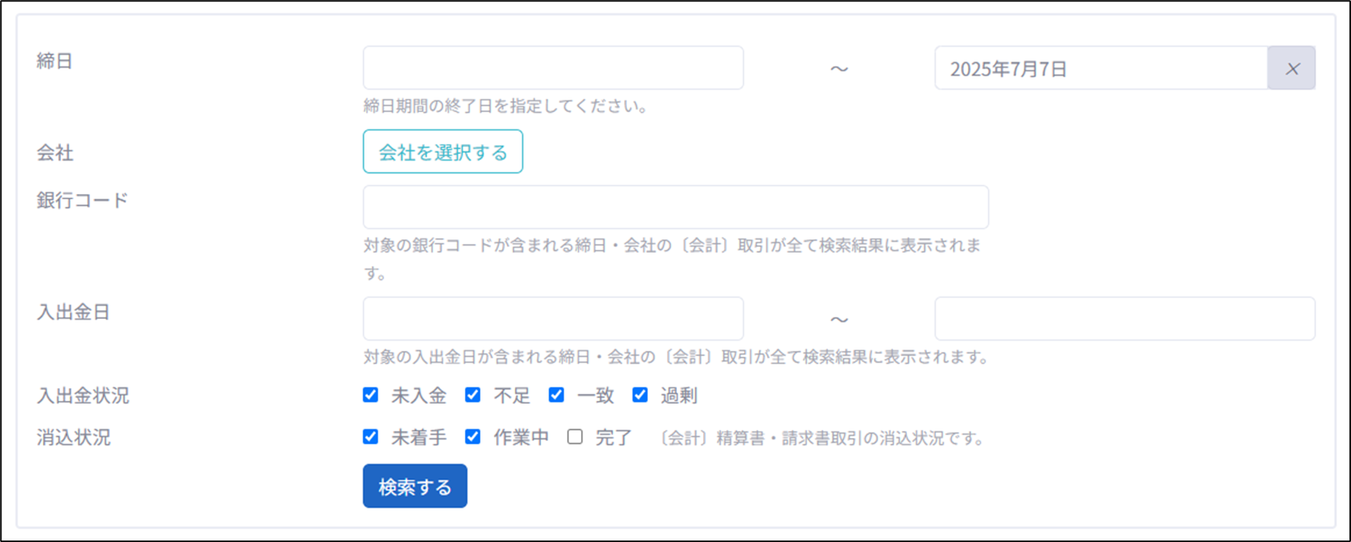The image size is (1351, 542).
Task: Click the 入出金日 field label
Action: [74, 312]
